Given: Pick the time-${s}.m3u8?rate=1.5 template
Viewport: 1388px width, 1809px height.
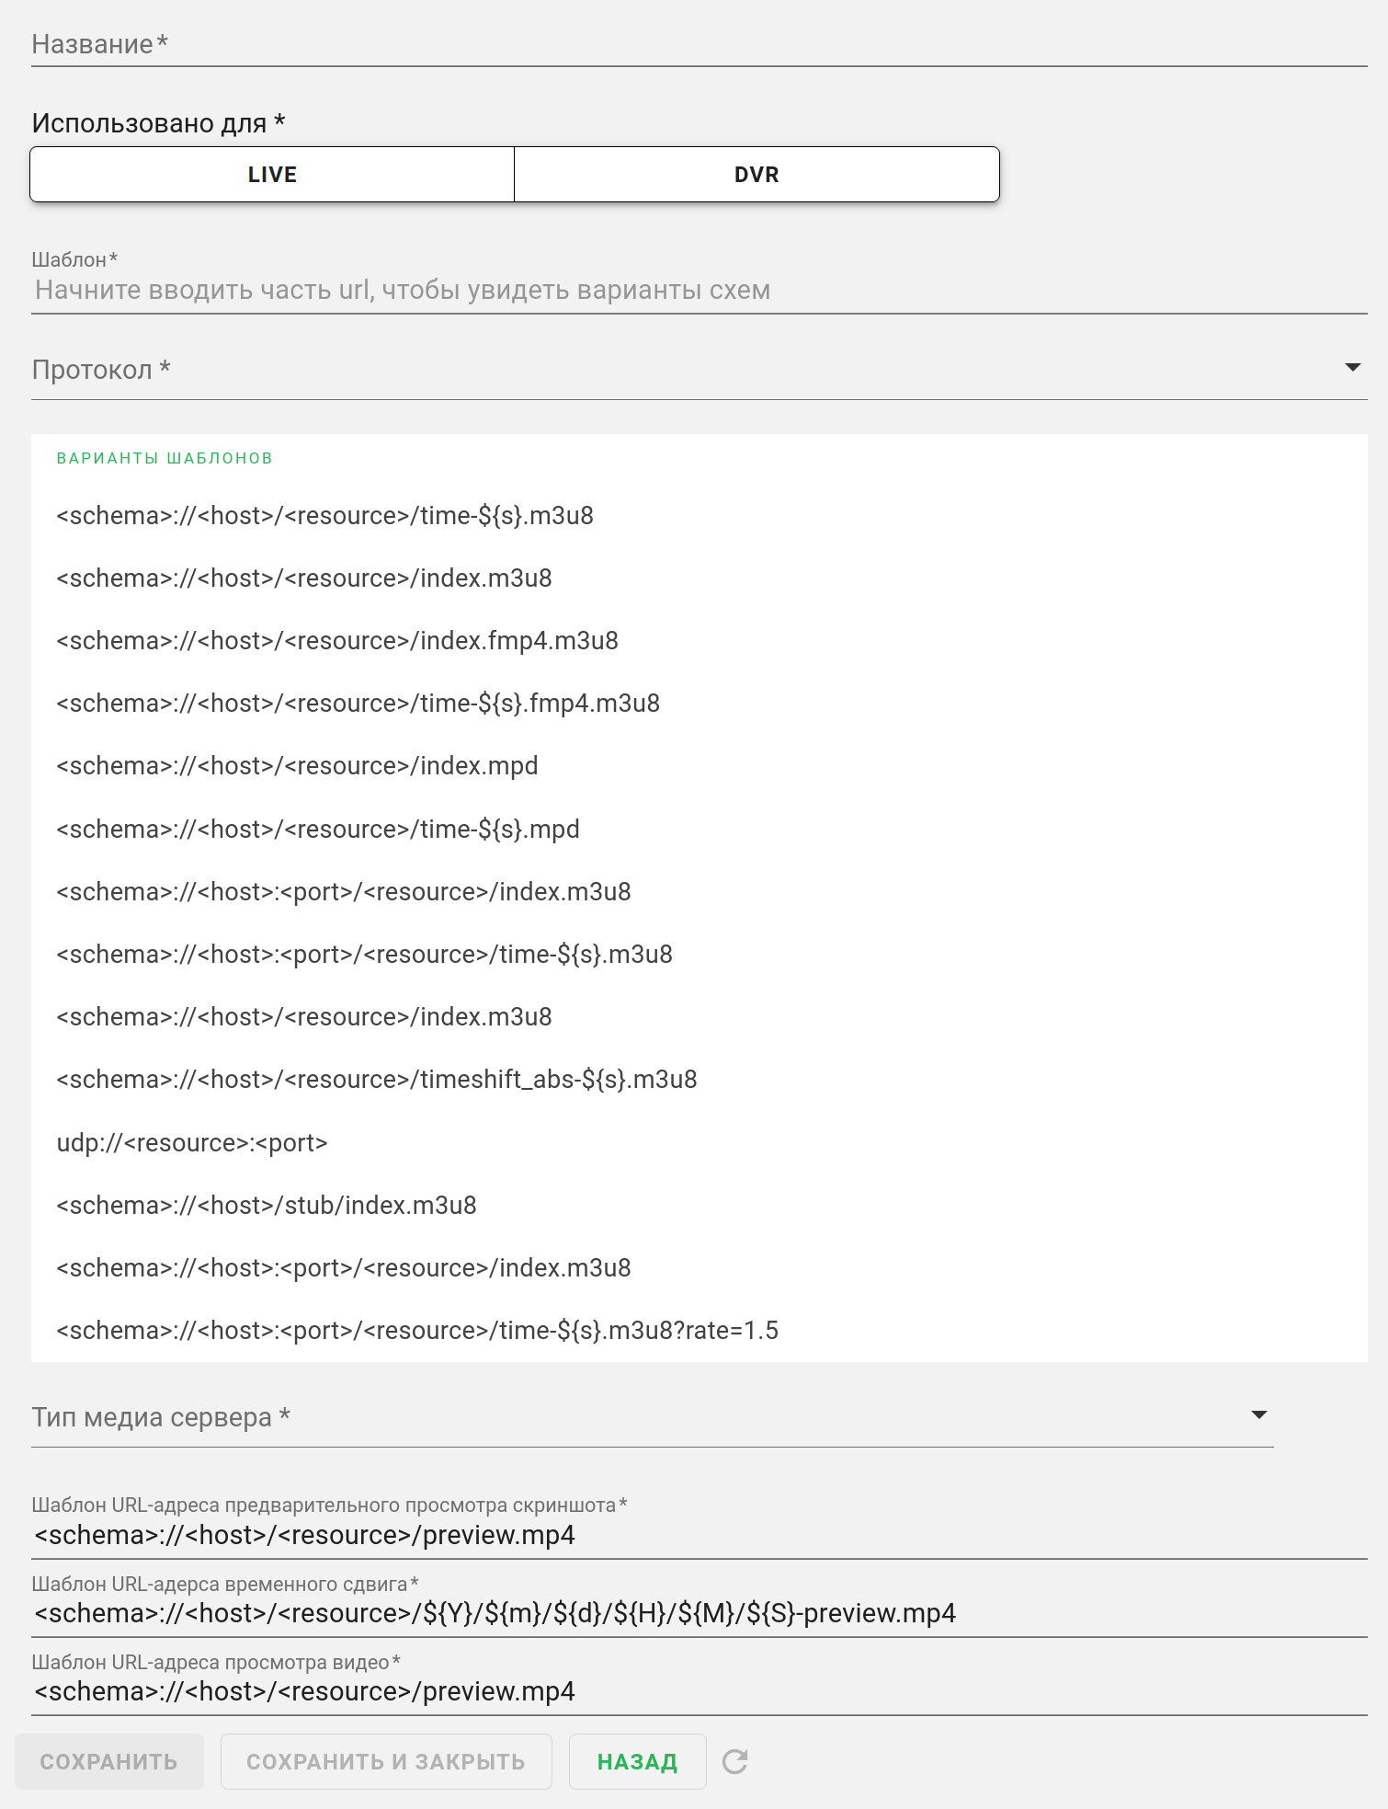Looking at the screenshot, I should 417,1330.
